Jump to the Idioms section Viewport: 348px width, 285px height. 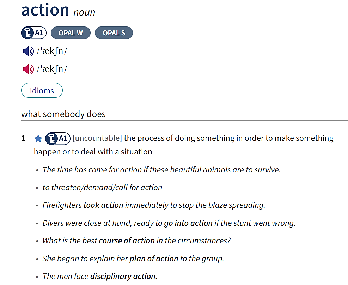42,91
